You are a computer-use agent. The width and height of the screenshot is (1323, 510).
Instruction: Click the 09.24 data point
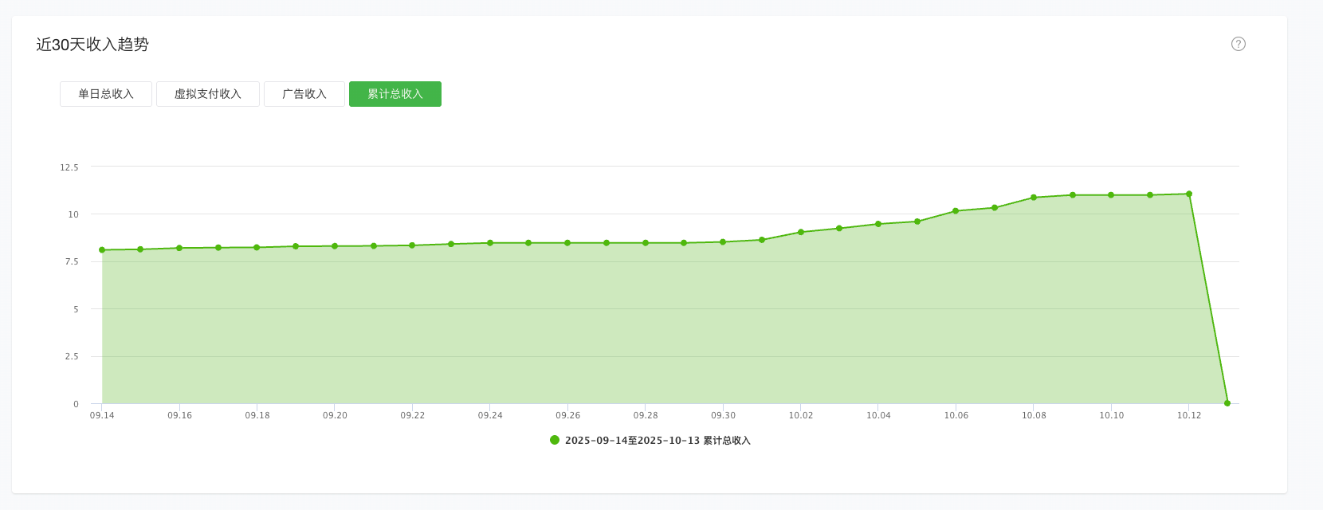point(490,243)
